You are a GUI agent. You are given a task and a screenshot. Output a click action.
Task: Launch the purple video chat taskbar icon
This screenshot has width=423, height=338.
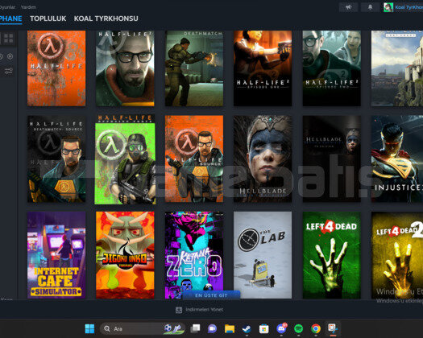point(213,328)
